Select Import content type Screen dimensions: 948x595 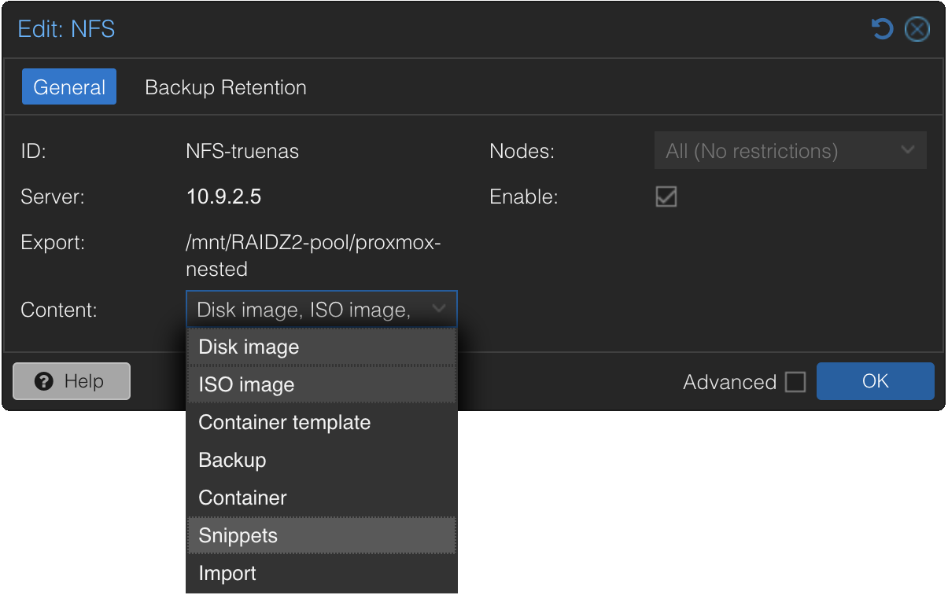[321, 573]
